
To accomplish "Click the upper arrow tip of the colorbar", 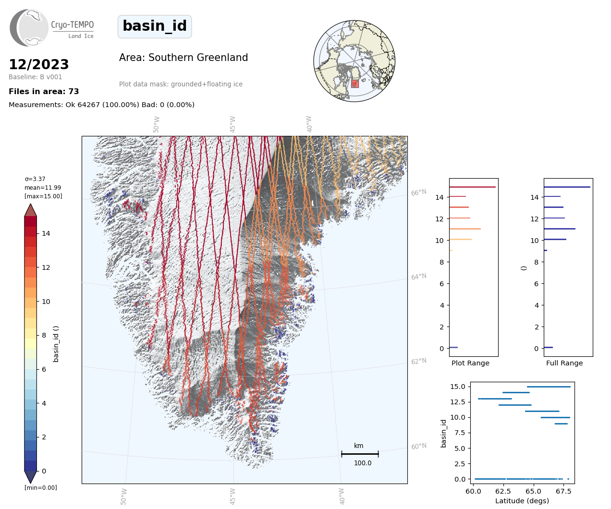I will pyautogui.click(x=30, y=209).
